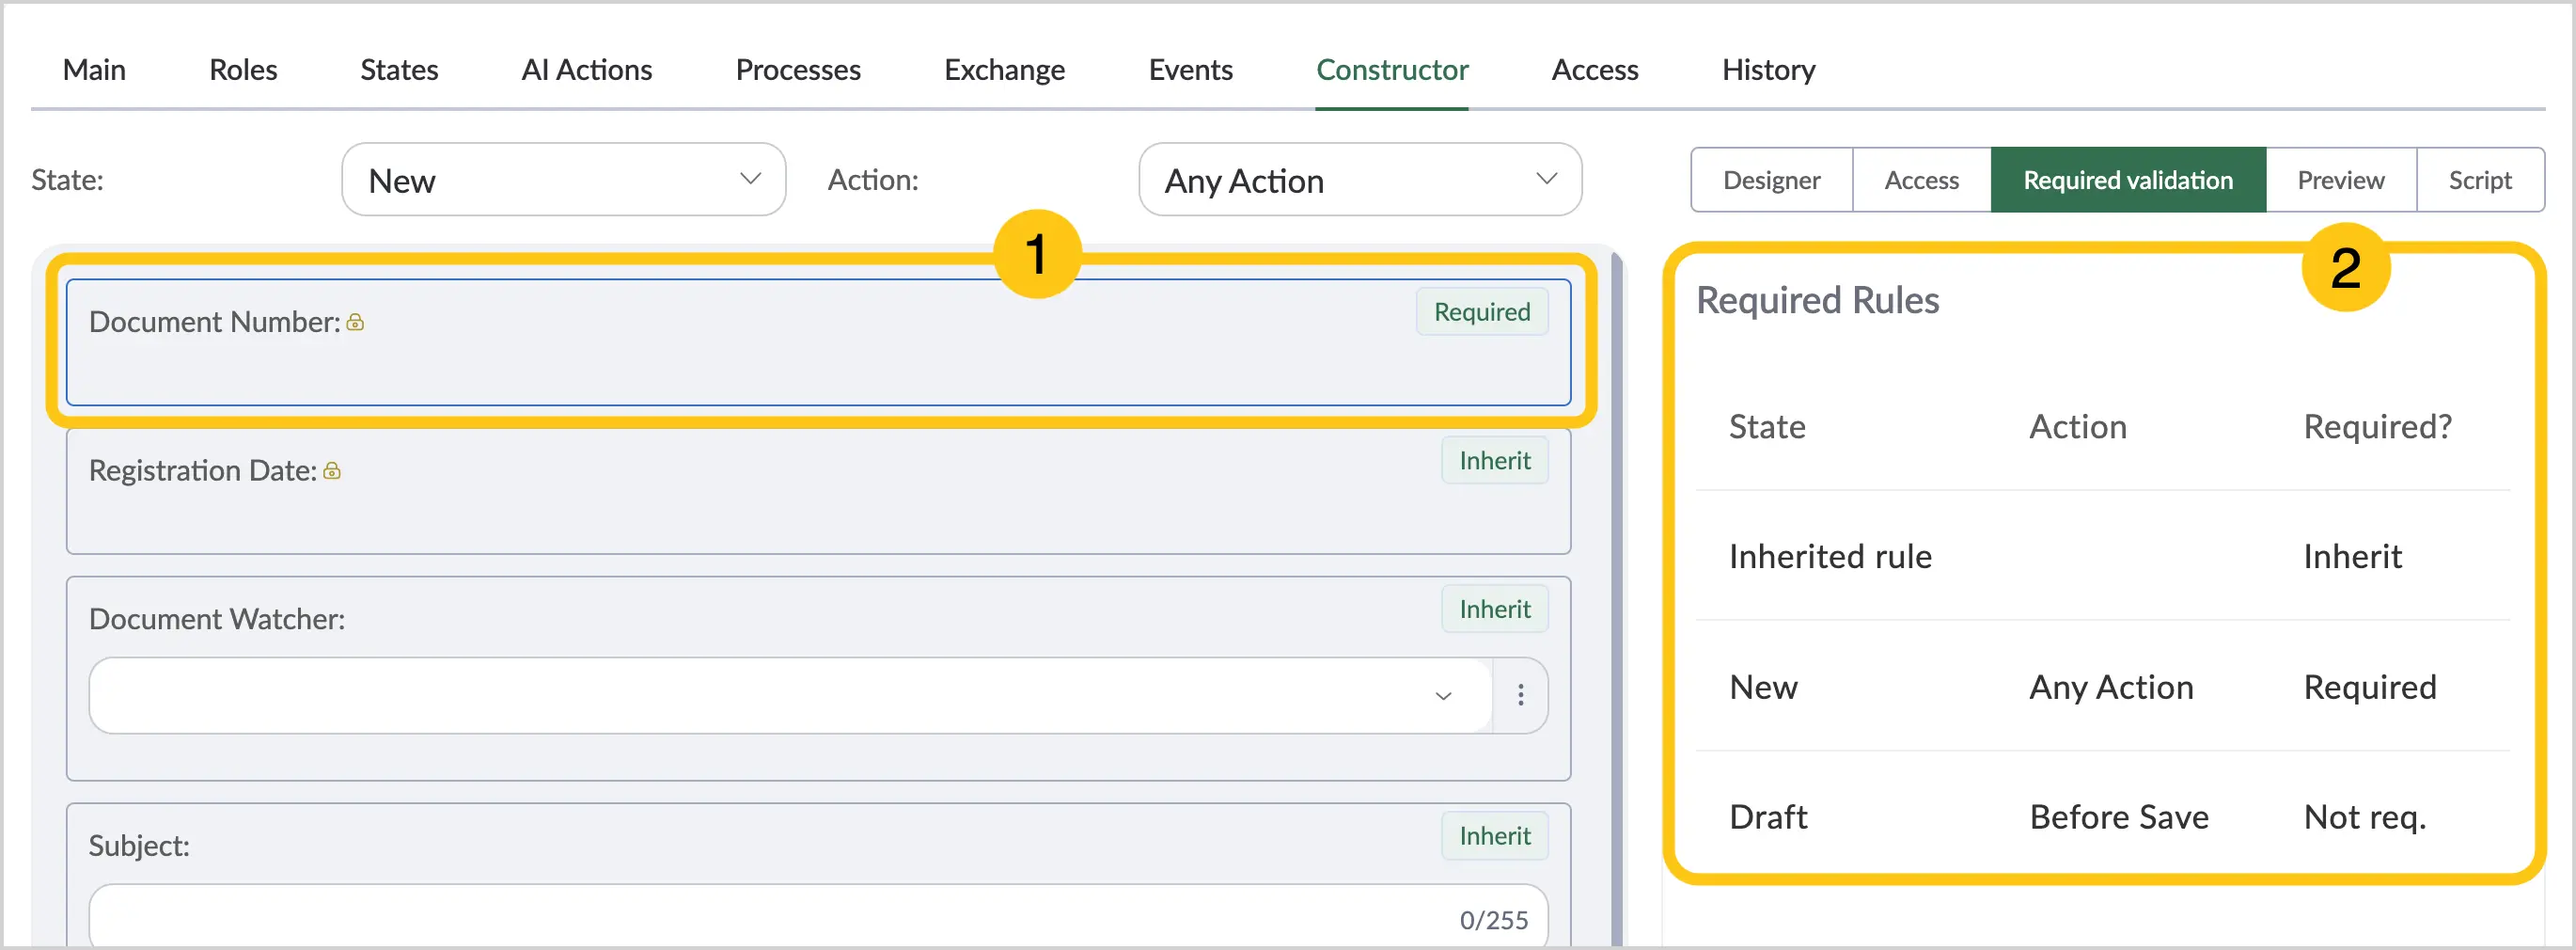This screenshot has width=2576, height=950.
Task: Open the Processes tab
Action: coord(798,69)
